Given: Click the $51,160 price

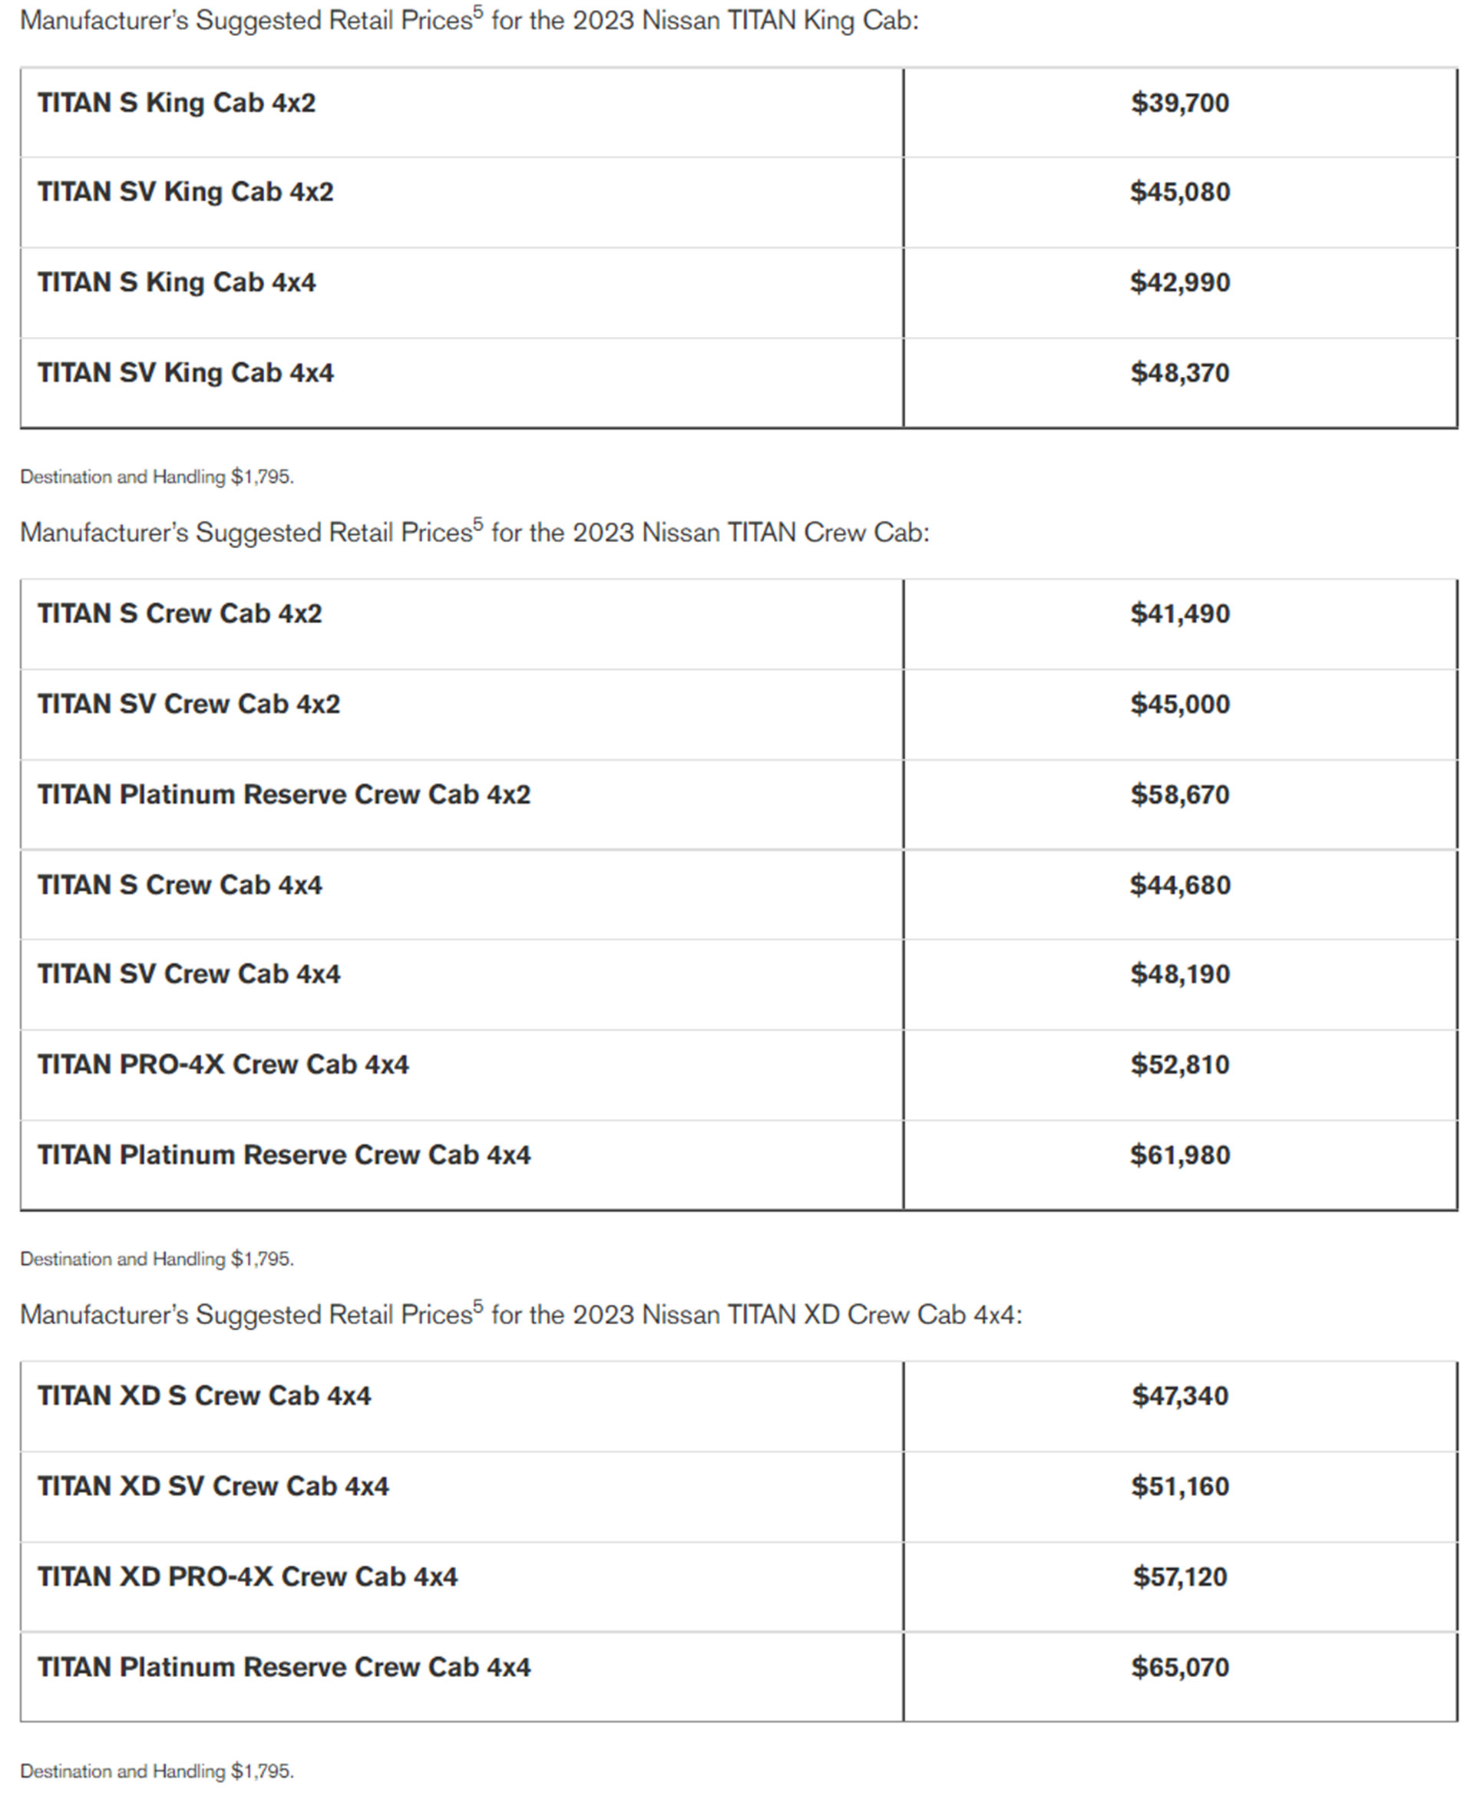Looking at the screenshot, I should 1179,1487.
